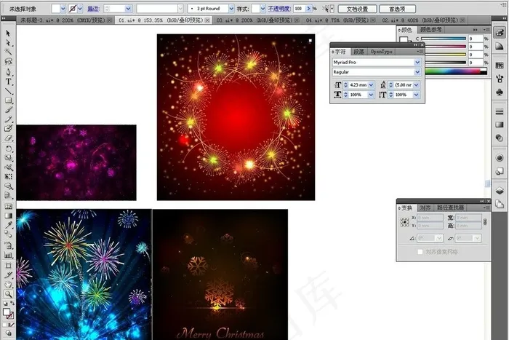Toggle constrain width and height proportions link

click(485, 221)
